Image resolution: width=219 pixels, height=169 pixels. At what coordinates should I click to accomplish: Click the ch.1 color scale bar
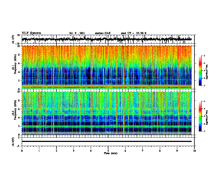(200, 71)
